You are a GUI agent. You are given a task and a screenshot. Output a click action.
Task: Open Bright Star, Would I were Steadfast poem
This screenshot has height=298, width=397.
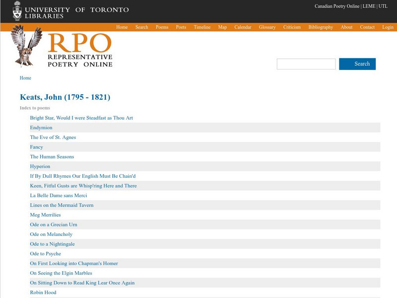coord(81,118)
